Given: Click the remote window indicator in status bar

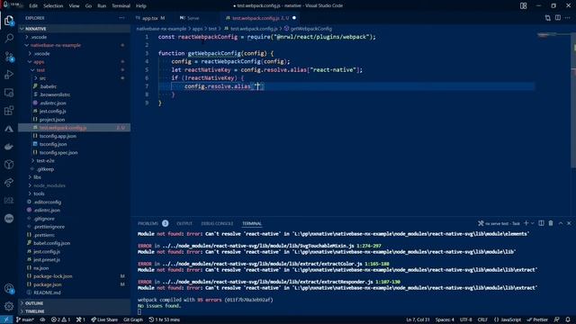Looking at the screenshot, I should coord(6,319).
